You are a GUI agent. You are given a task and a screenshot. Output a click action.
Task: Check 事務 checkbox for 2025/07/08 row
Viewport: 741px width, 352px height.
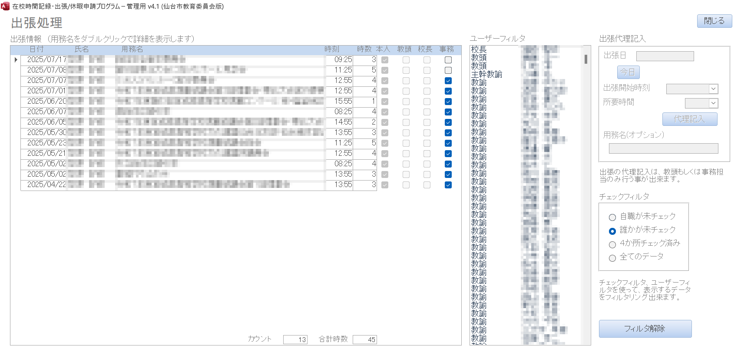click(448, 70)
